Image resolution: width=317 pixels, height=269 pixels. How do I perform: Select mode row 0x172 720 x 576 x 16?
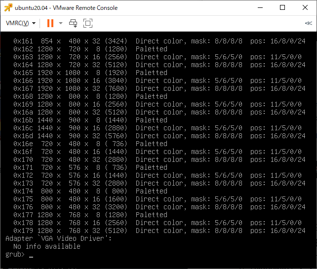click(x=158, y=175)
